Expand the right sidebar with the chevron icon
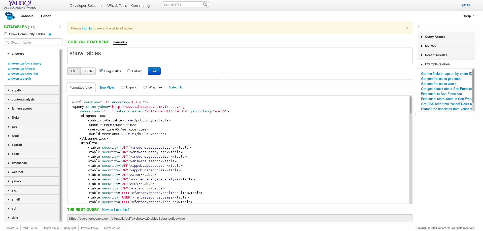This screenshot has height=231, width=483. click(x=418, y=26)
